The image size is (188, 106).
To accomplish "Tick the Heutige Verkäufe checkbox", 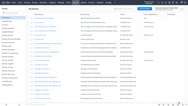I will point(31,35).
